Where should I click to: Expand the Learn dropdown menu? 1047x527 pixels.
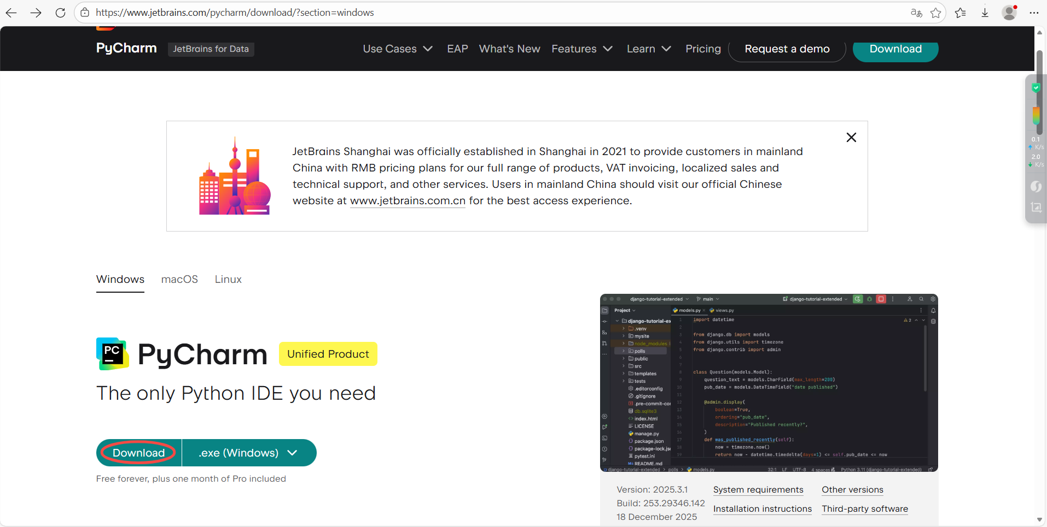[648, 49]
